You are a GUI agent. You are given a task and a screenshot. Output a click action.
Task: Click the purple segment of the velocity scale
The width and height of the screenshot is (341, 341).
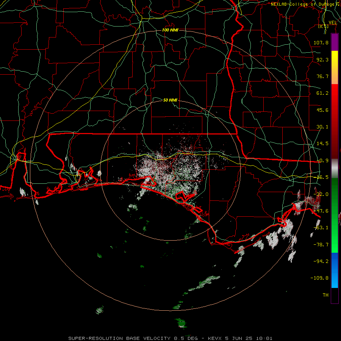pos(335,42)
